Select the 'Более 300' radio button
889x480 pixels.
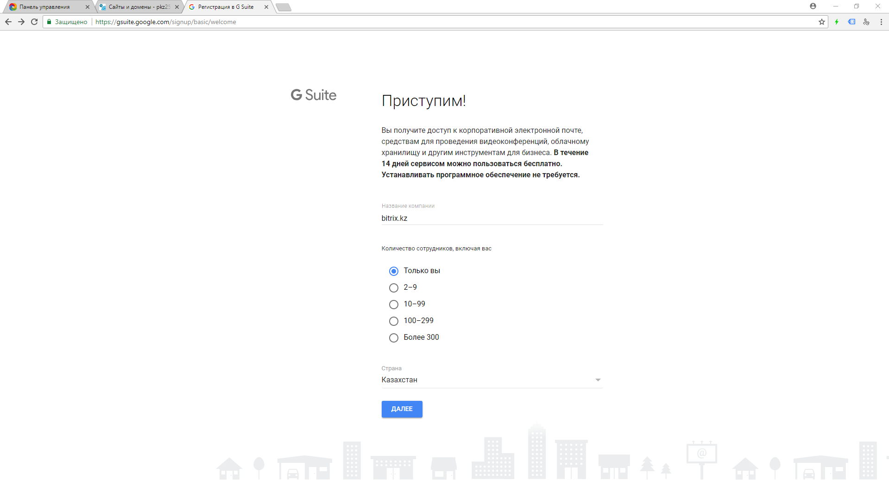click(394, 338)
